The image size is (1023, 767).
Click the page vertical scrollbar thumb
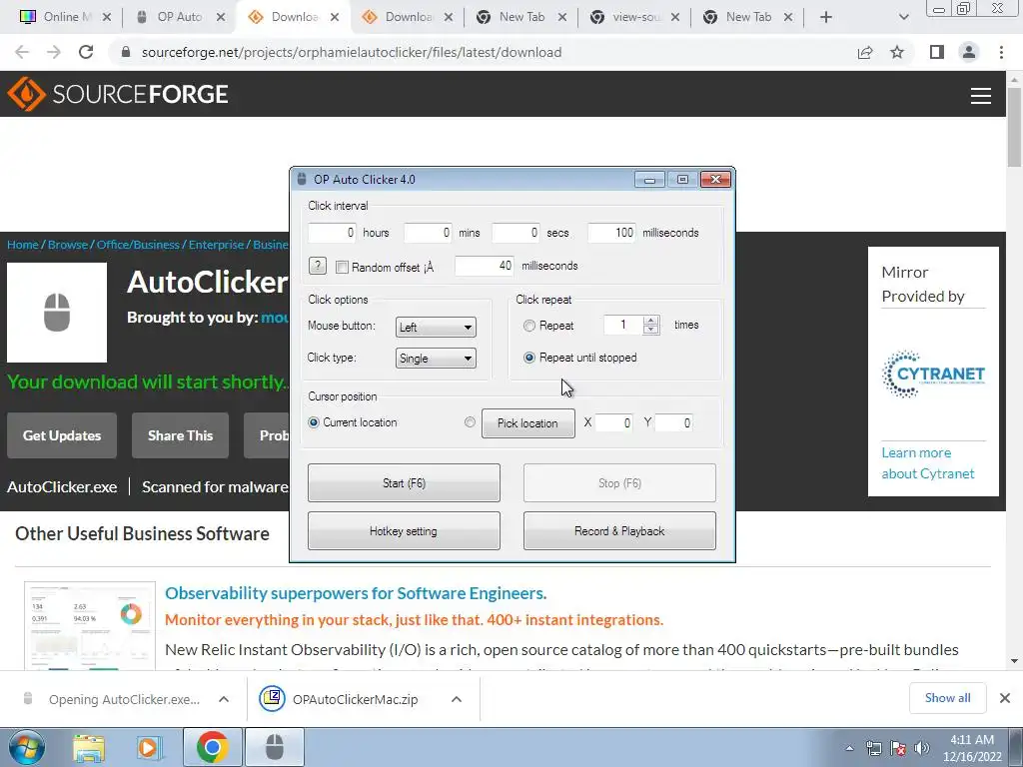tap(1015, 127)
